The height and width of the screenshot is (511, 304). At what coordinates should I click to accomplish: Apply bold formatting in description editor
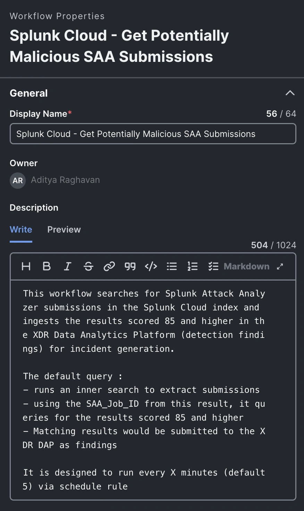tap(47, 267)
